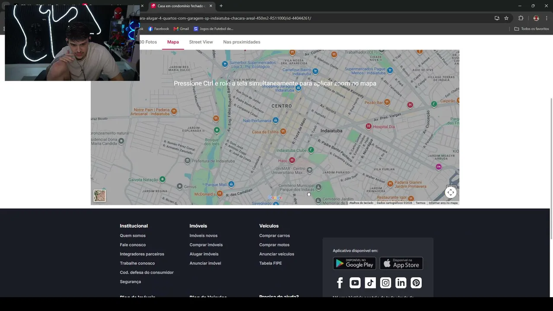Open the TikTok social icon in footer
Image resolution: width=553 pixels, height=311 pixels.
[370, 283]
